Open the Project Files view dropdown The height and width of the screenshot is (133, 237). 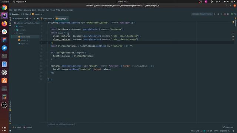19,18
